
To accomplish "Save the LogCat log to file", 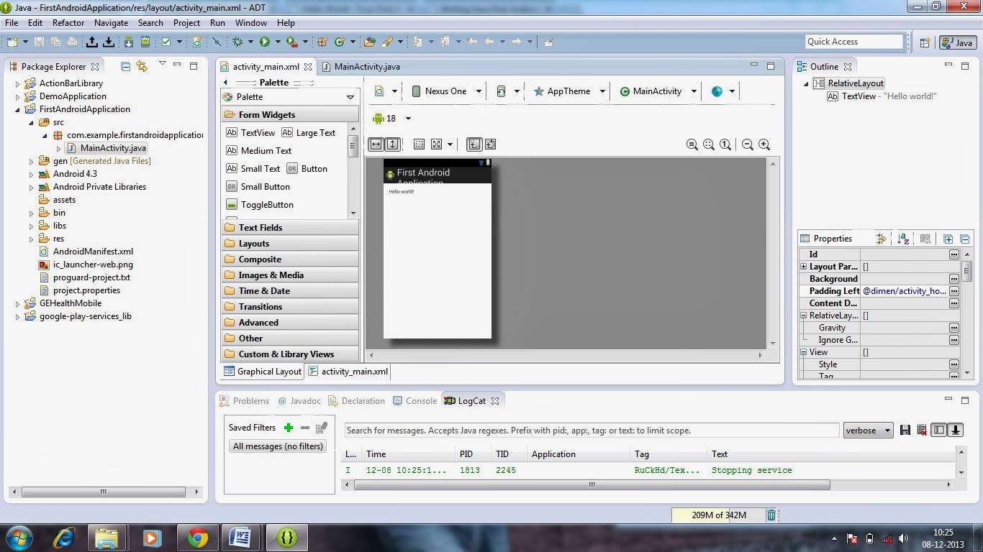I will click(x=905, y=431).
